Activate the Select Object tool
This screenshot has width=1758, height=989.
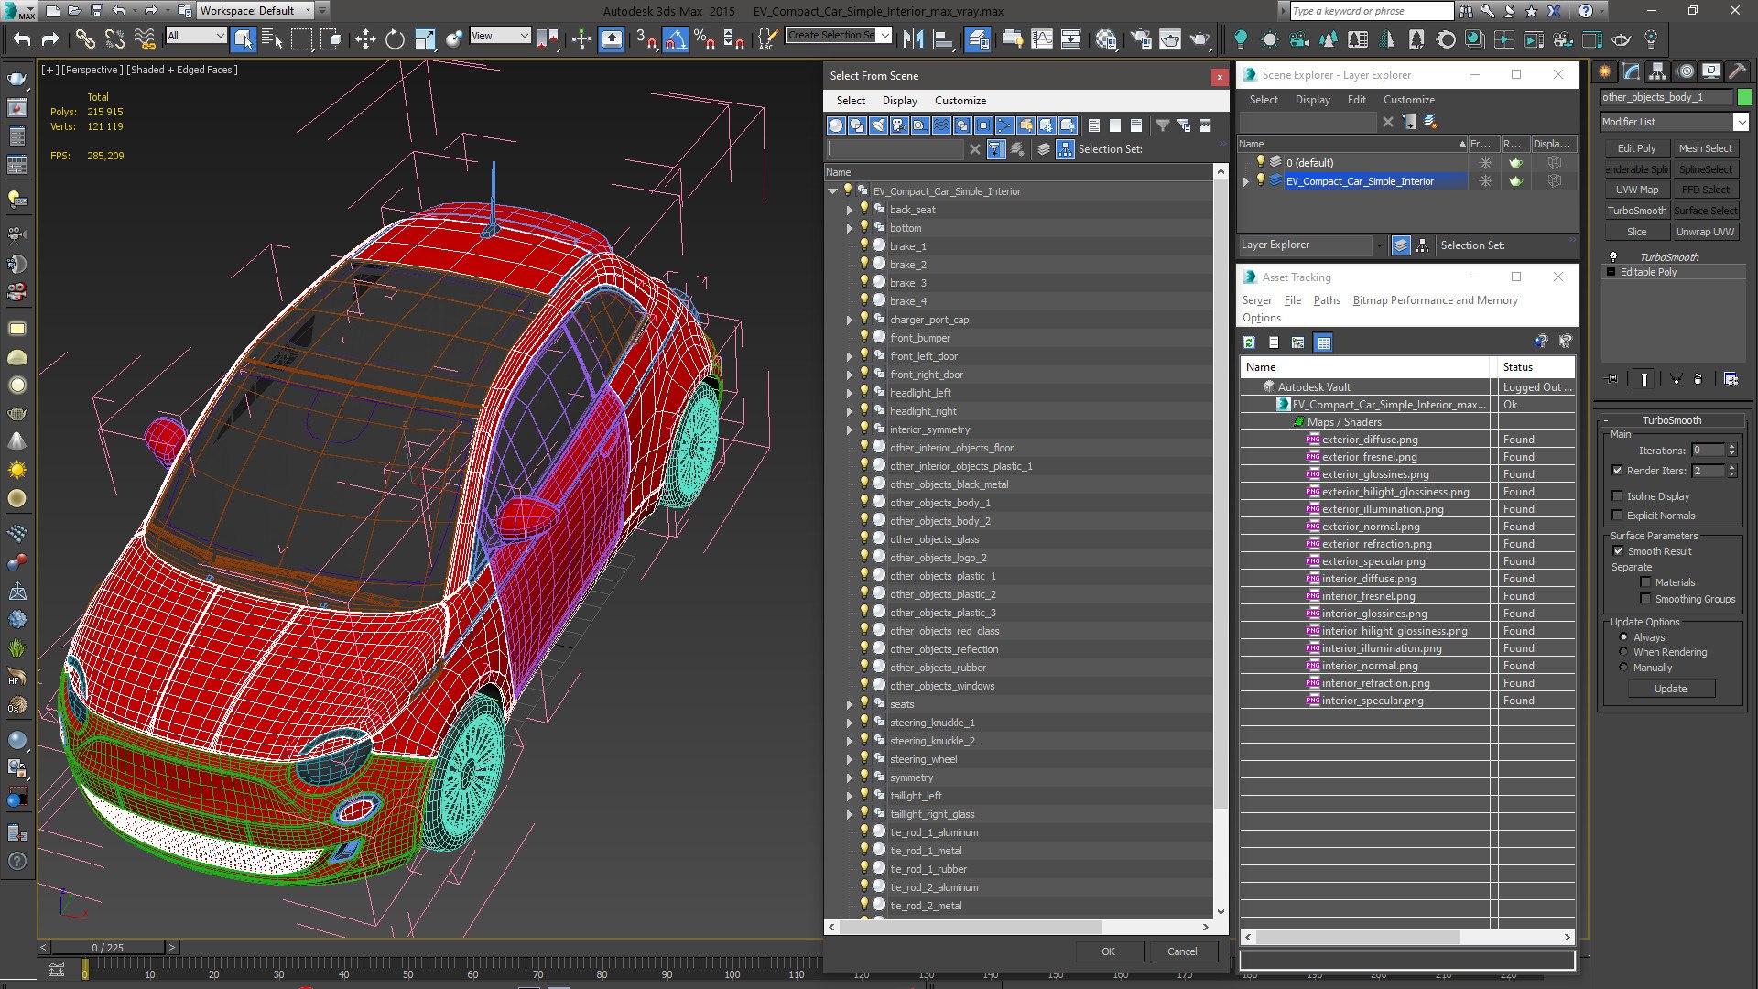click(x=243, y=38)
